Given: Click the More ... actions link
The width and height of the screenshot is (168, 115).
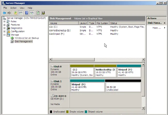Looking at the screenshot, I should [x=157, y=28].
